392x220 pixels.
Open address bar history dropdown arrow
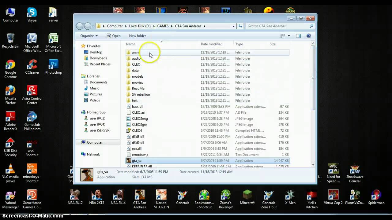[234, 26]
